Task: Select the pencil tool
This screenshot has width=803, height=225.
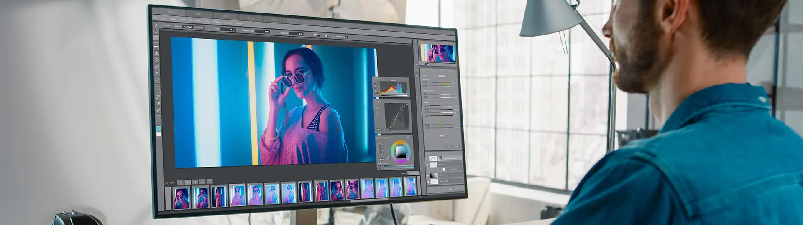Action: 157,67
